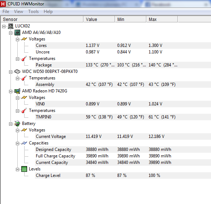Select the Cores voltage row
This screenshot has height=204, width=211.
tap(123, 45)
